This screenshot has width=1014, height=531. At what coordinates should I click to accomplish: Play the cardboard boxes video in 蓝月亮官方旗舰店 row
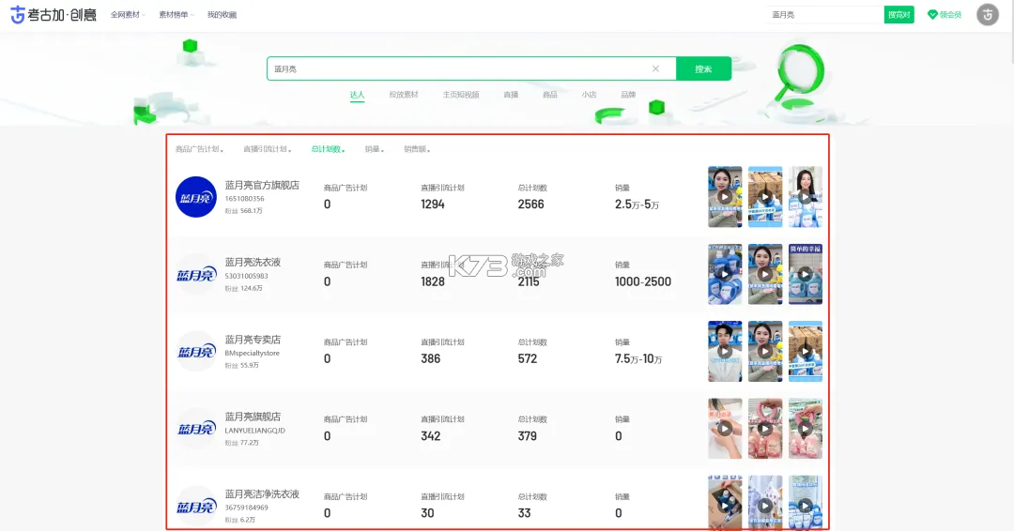pos(765,197)
